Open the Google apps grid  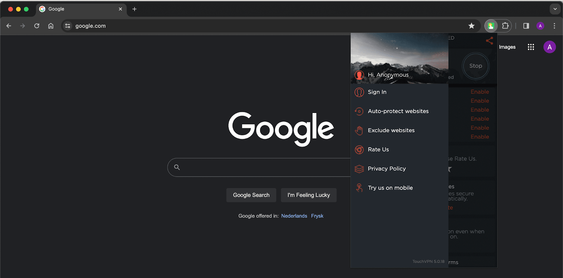click(531, 47)
